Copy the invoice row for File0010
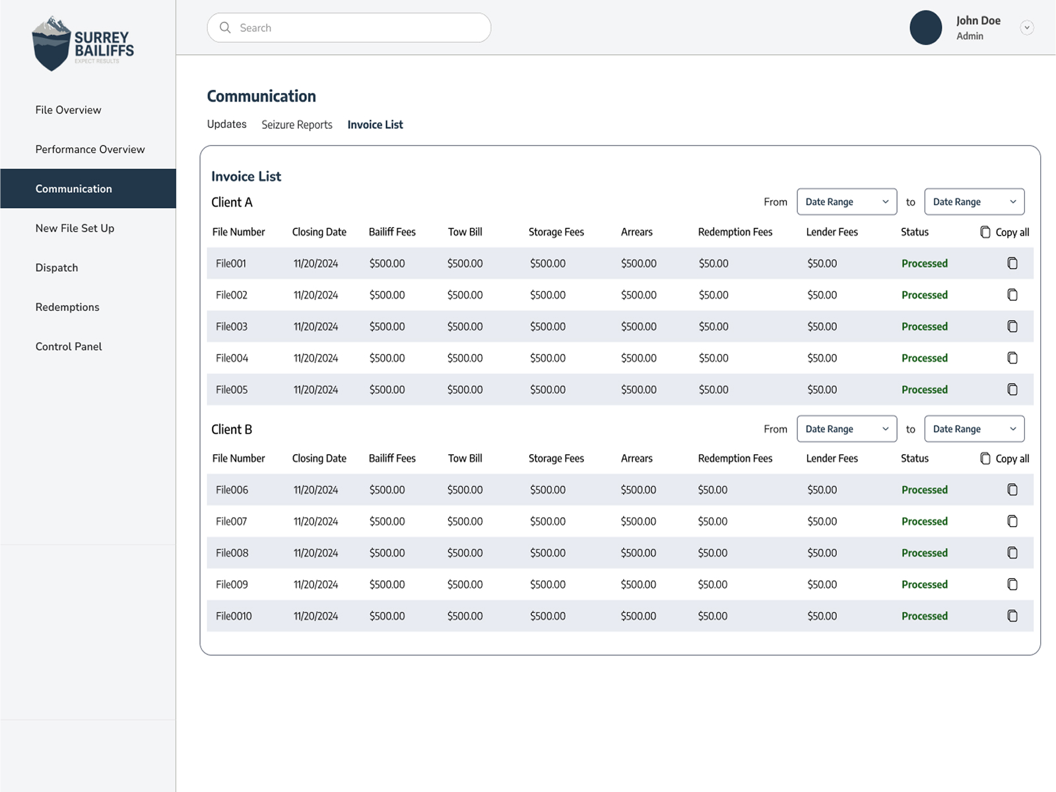The width and height of the screenshot is (1056, 792). pyautogui.click(x=1013, y=616)
